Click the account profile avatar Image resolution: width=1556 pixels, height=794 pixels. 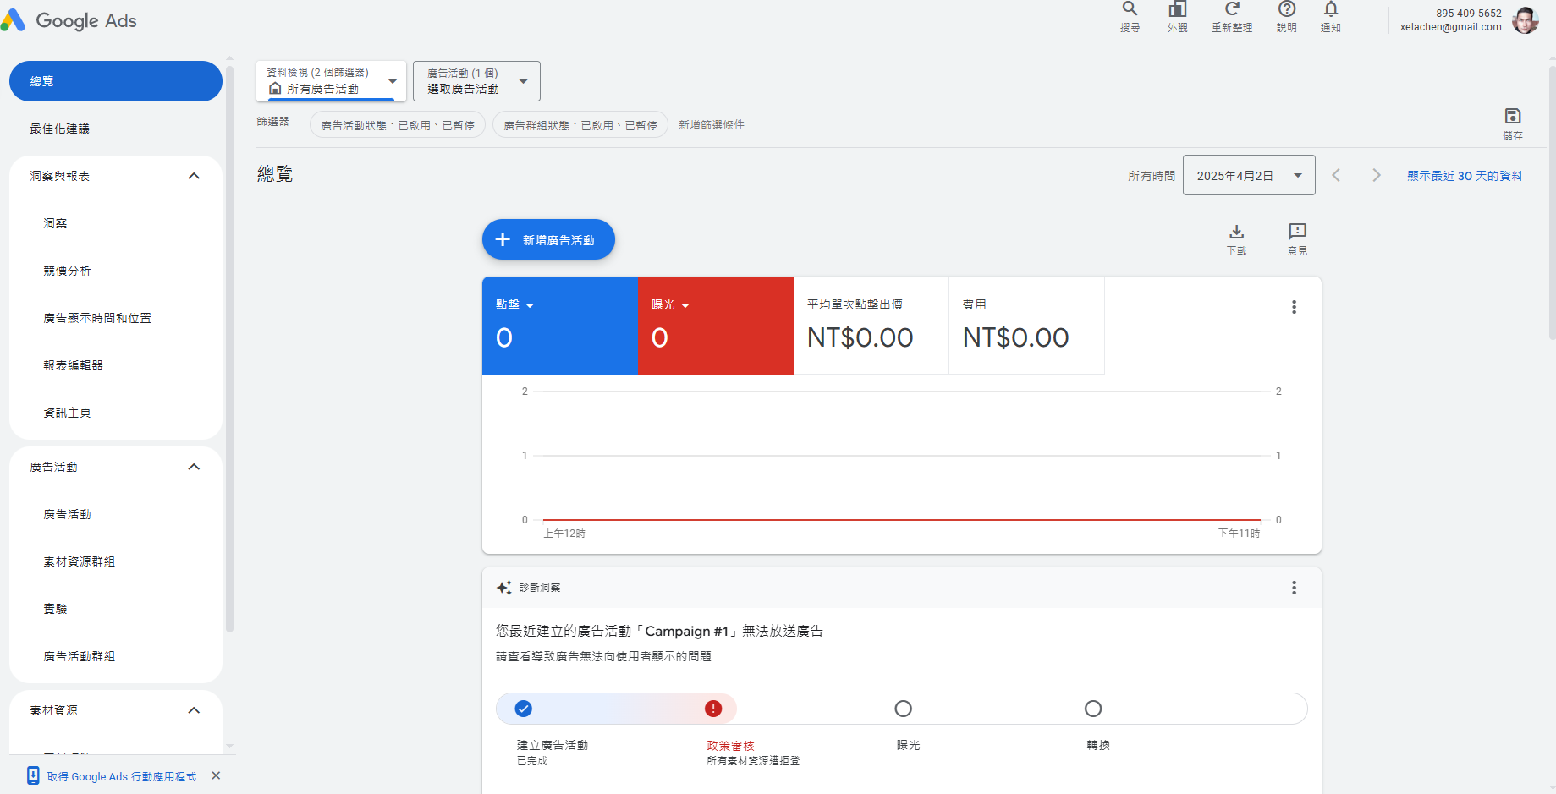(x=1526, y=20)
